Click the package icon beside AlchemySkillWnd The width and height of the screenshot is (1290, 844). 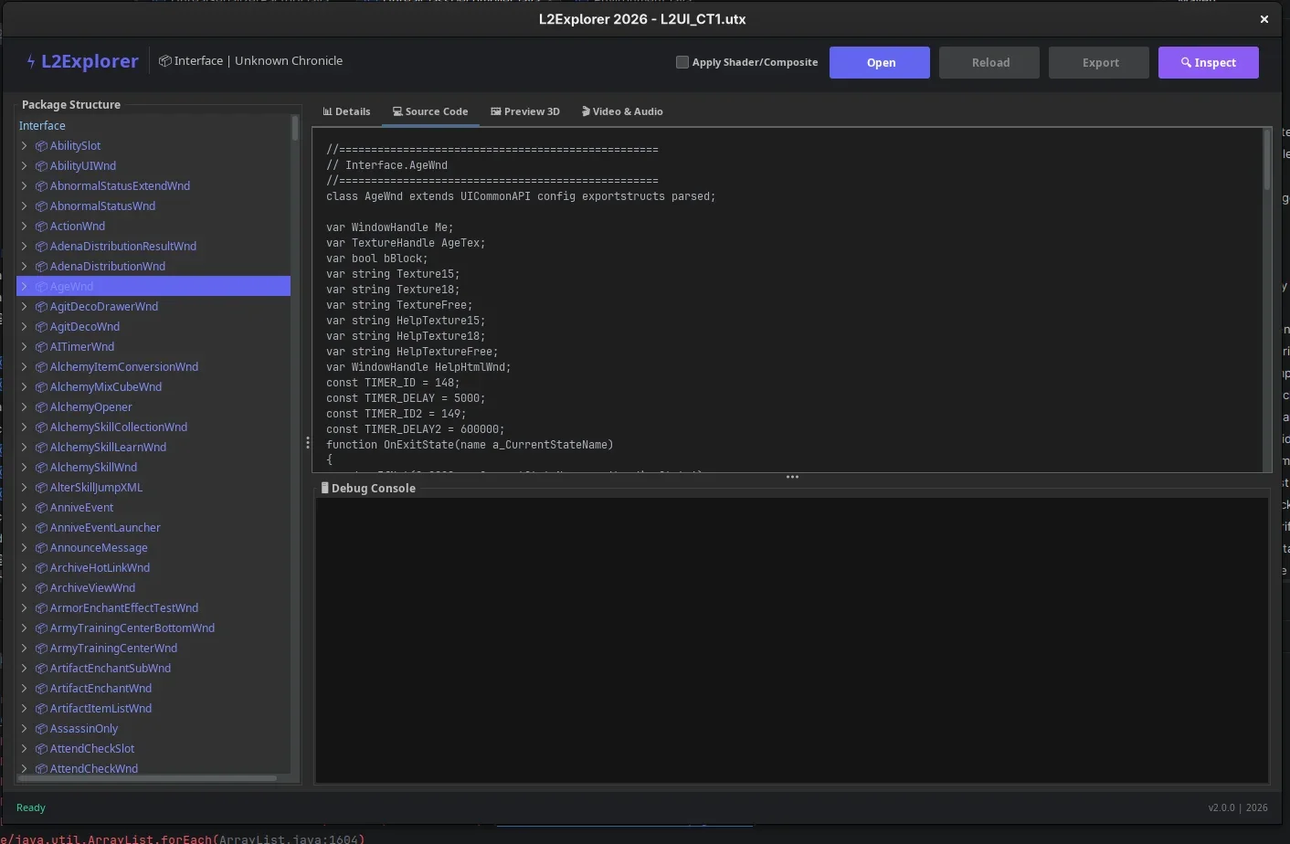[41, 468]
